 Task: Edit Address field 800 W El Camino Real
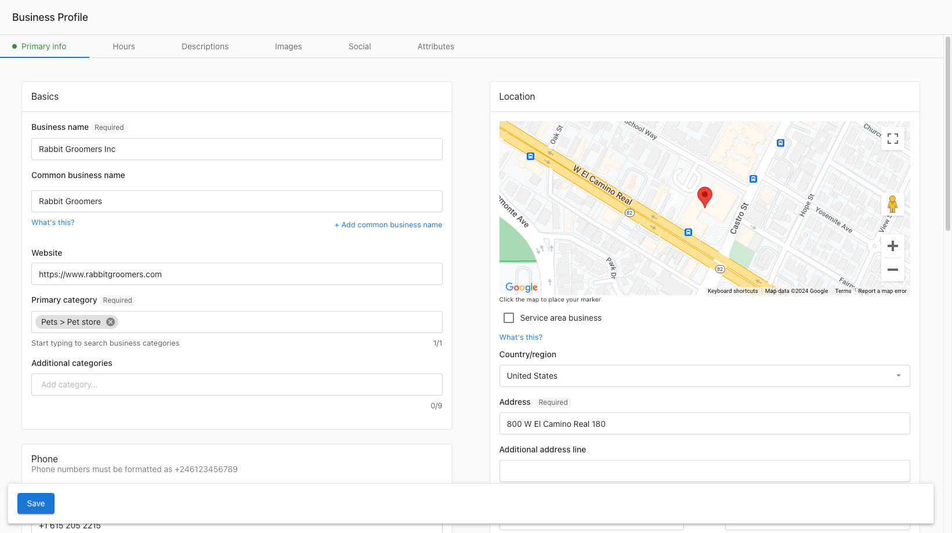point(704,423)
